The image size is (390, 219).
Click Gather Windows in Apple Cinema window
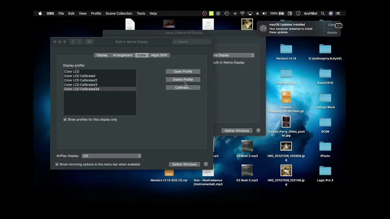point(237,130)
